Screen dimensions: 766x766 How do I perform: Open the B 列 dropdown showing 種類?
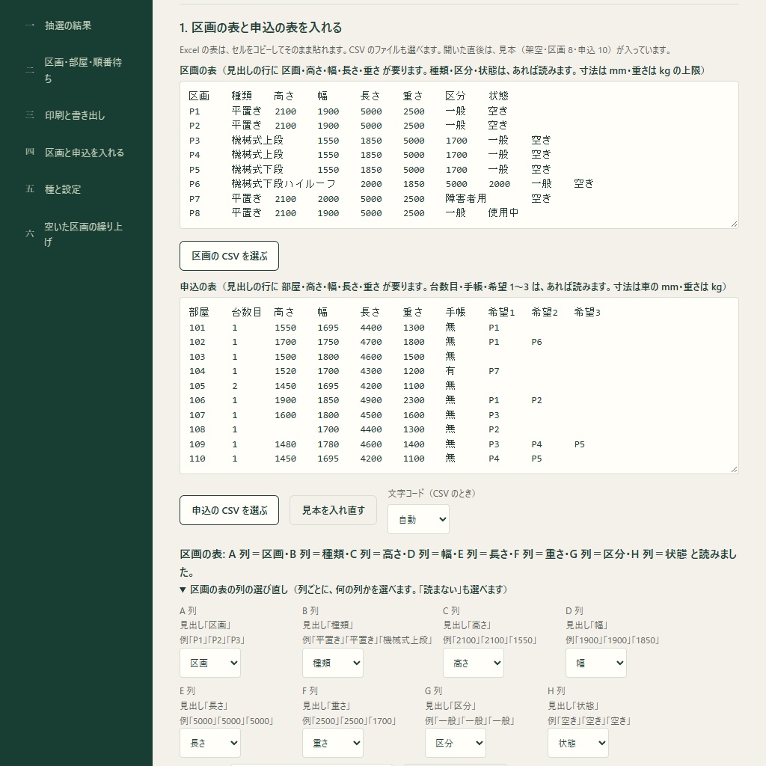(x=333, y=663)
